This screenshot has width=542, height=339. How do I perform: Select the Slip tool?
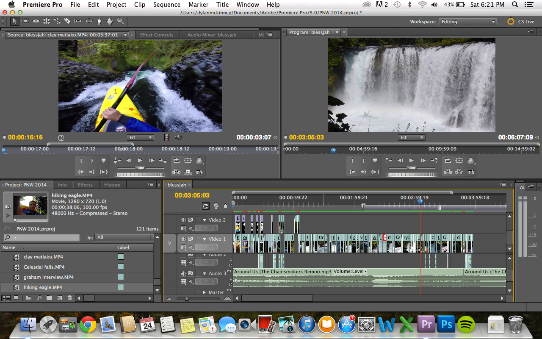point(78,21)
